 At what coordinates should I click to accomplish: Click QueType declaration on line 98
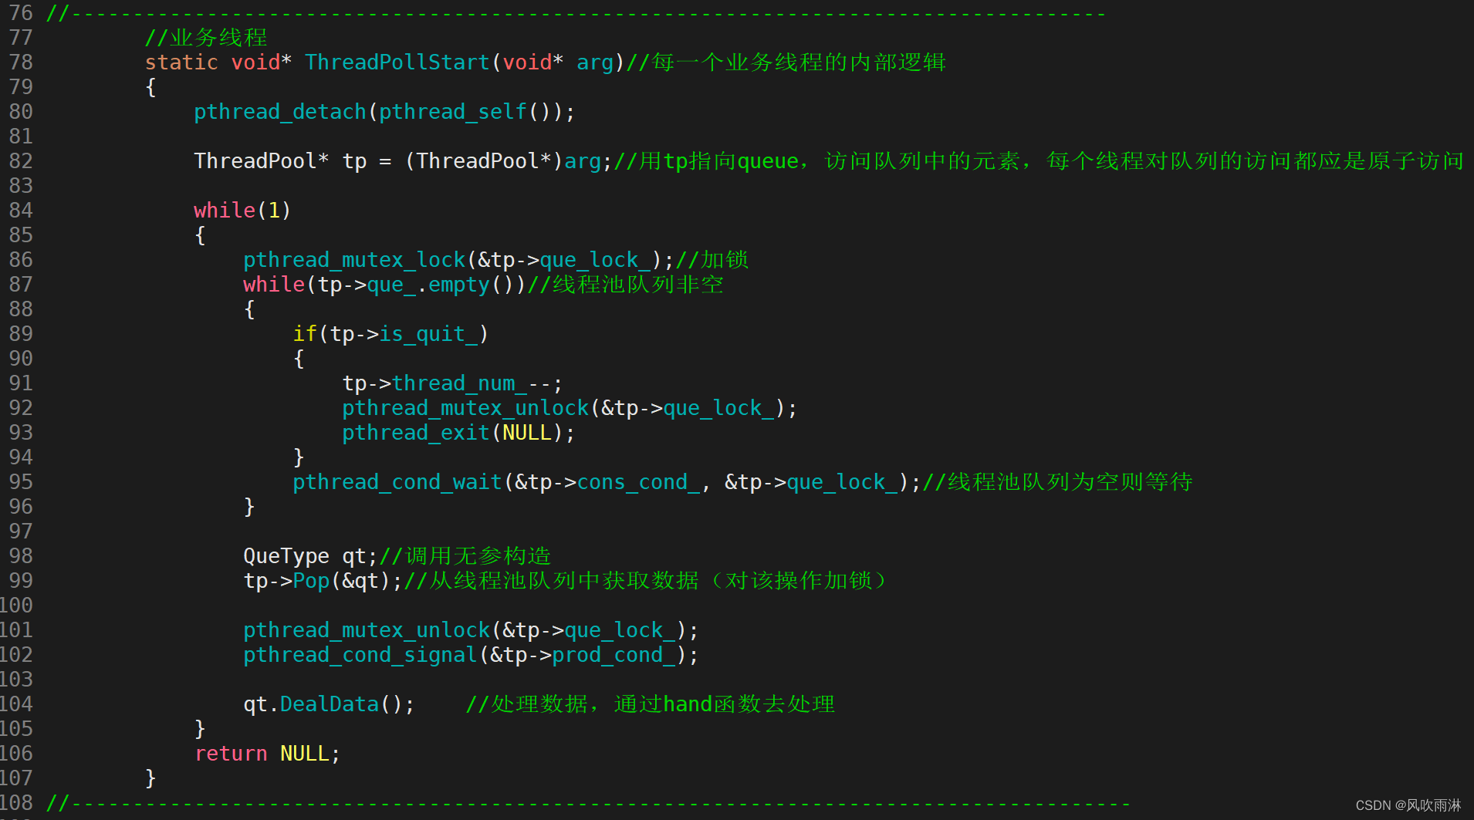point(311,556)
